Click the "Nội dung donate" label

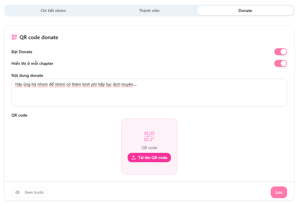[x=27, y=75]
